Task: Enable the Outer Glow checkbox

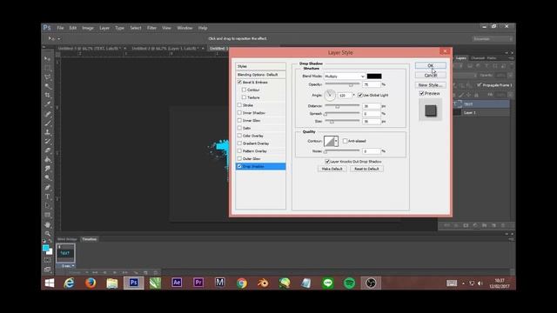Action: tap(239, 158)
